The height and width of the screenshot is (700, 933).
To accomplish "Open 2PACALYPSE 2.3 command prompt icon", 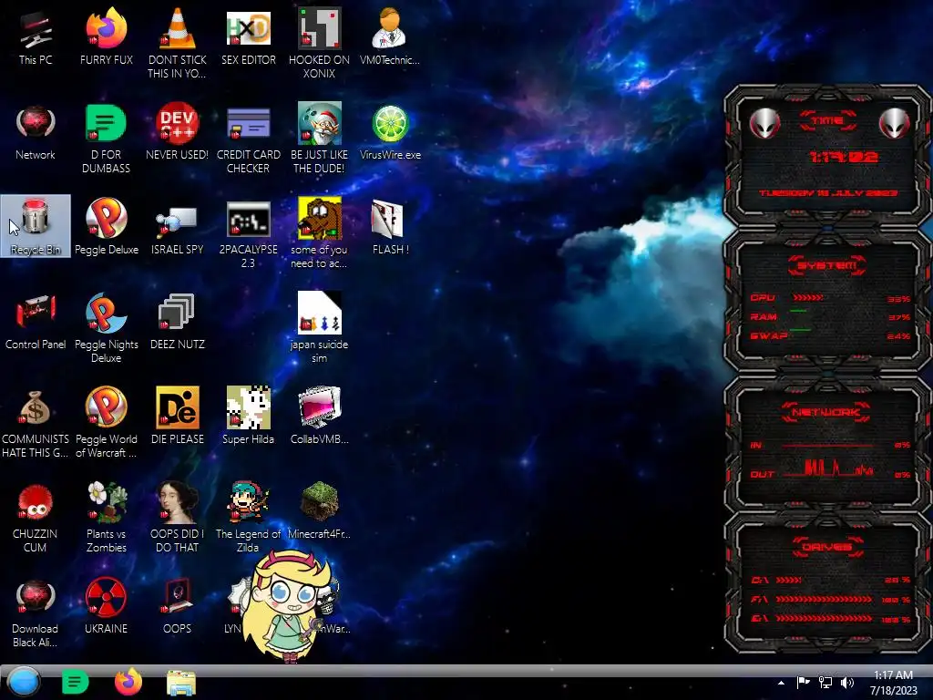I will tap(248, 233).
